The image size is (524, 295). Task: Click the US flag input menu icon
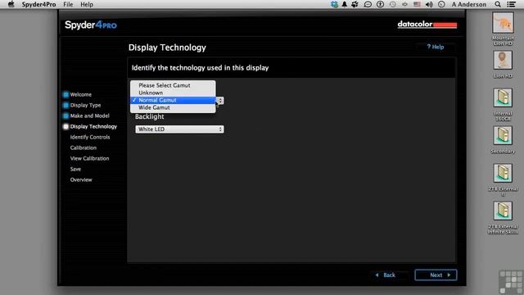pos(417,4)
